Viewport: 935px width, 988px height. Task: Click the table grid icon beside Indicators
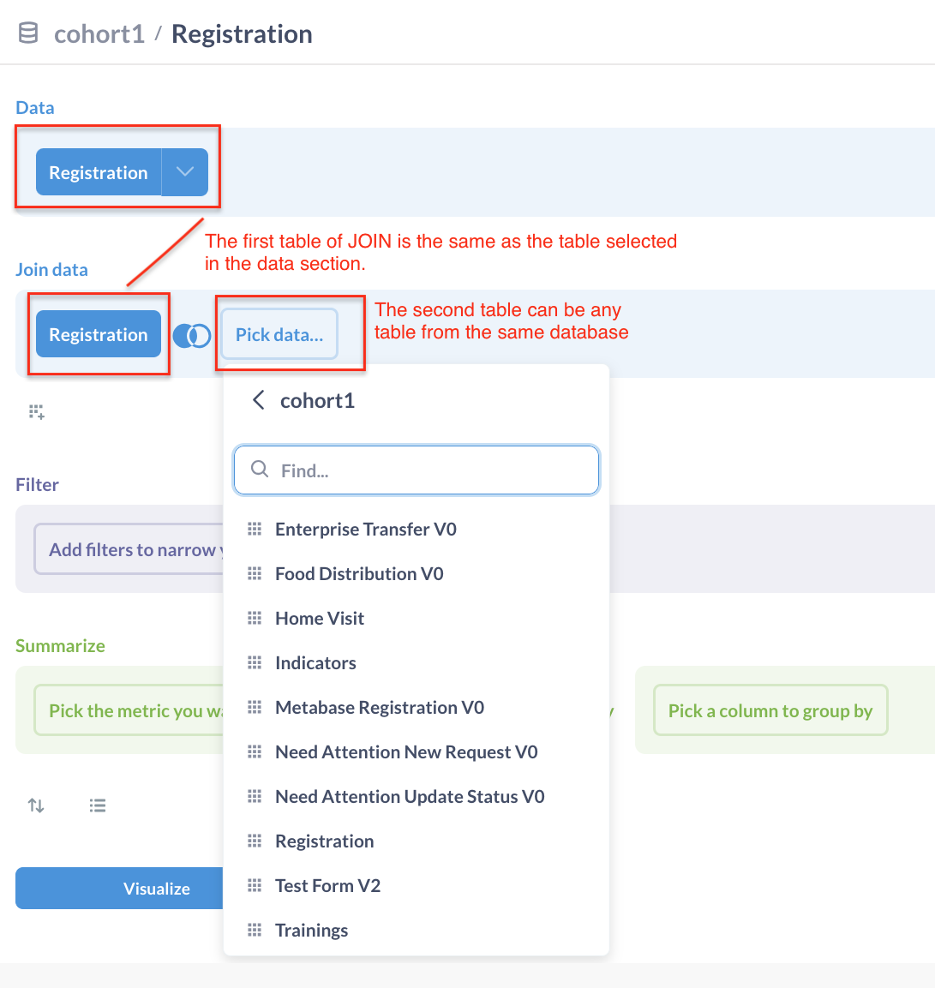pos(255,662)
